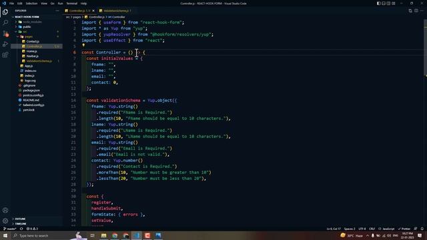Switch to the validationSchema.js editor tab
The height and width of the screenshot is (240, 427).
(x=115, y=11)
